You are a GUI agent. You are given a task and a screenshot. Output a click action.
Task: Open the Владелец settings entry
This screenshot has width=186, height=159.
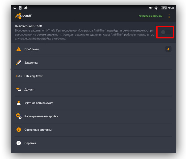93,63
